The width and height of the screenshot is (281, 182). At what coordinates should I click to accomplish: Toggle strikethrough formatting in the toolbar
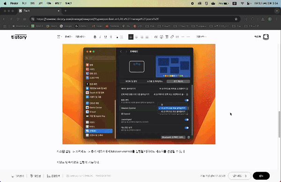click(111, 37)
